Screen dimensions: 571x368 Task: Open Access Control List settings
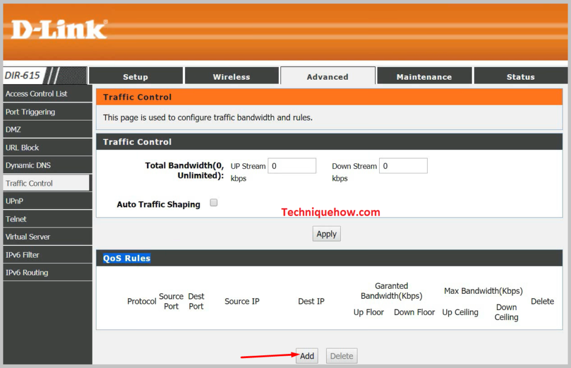click(36, 94)
